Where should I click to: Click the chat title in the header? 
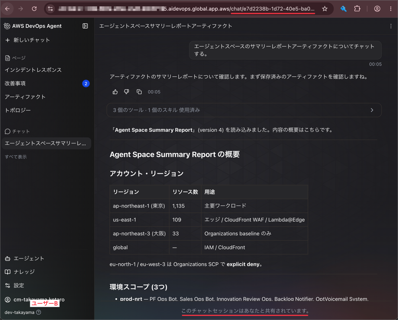pos(166,26)
